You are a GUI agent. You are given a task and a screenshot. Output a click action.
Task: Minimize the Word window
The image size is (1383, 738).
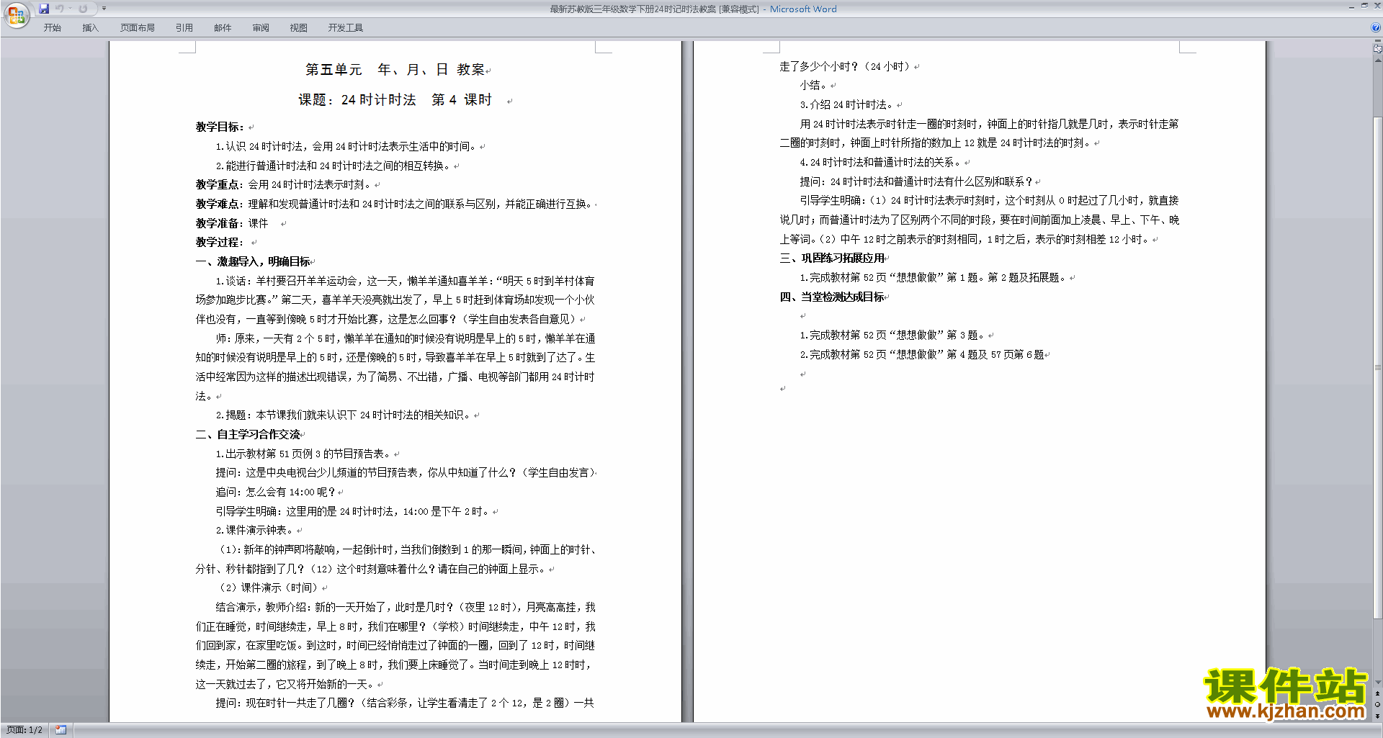1351,6
